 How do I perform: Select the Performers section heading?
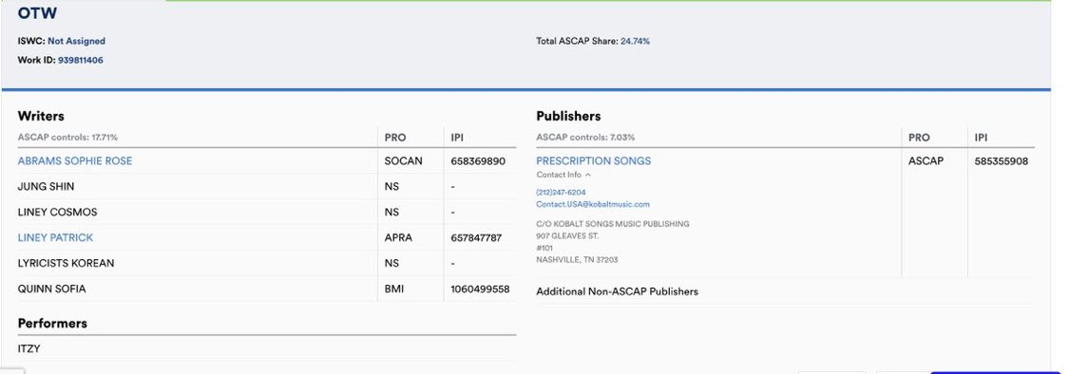tap(52, 324)
